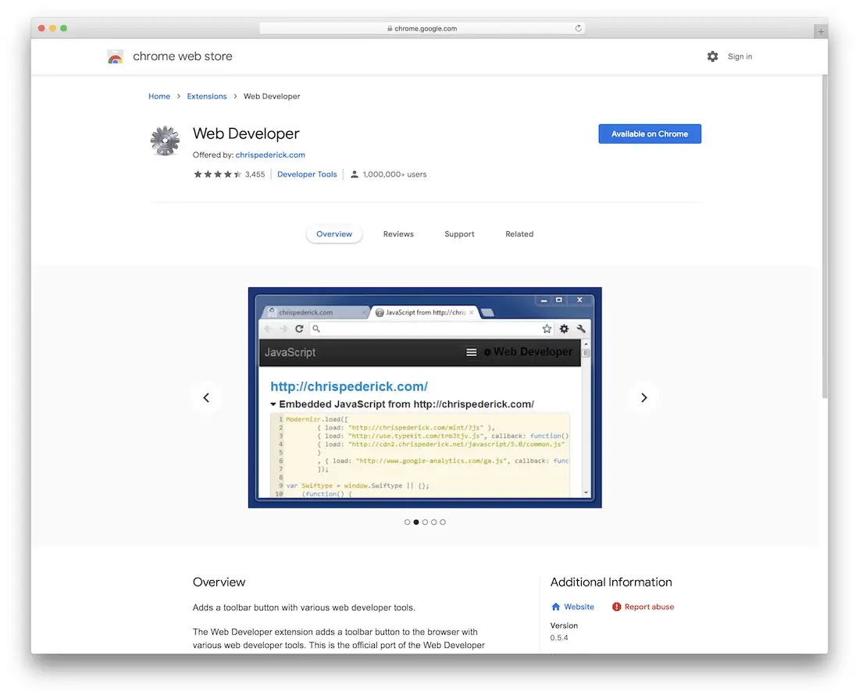
Task: Click the Available on Chrome button
Action: click(x=650, y=134)
